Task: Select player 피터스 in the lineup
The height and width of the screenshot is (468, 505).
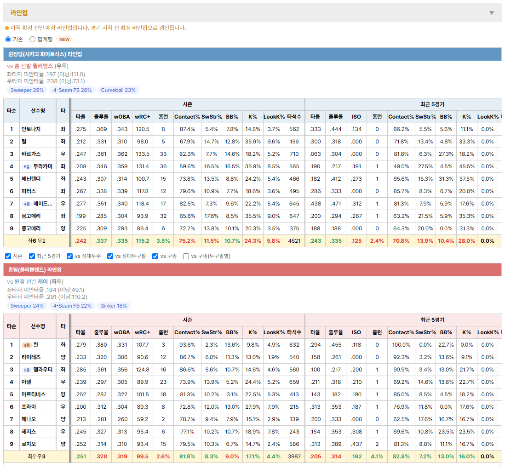Action: [x=29, y=192]
